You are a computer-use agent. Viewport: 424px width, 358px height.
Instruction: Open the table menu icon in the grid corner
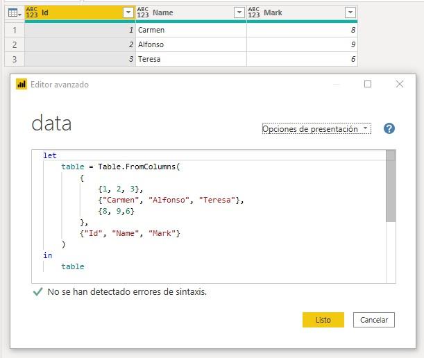click(12, 12)
